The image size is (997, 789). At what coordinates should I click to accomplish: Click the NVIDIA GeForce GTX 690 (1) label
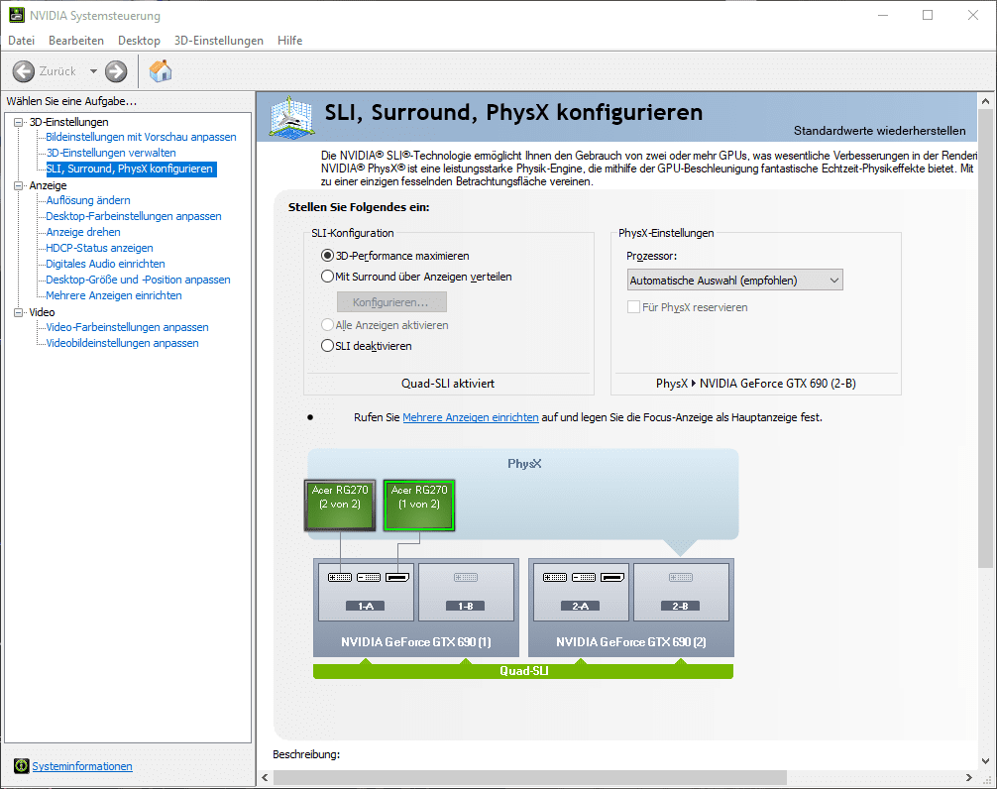click(x=416, y=642)
